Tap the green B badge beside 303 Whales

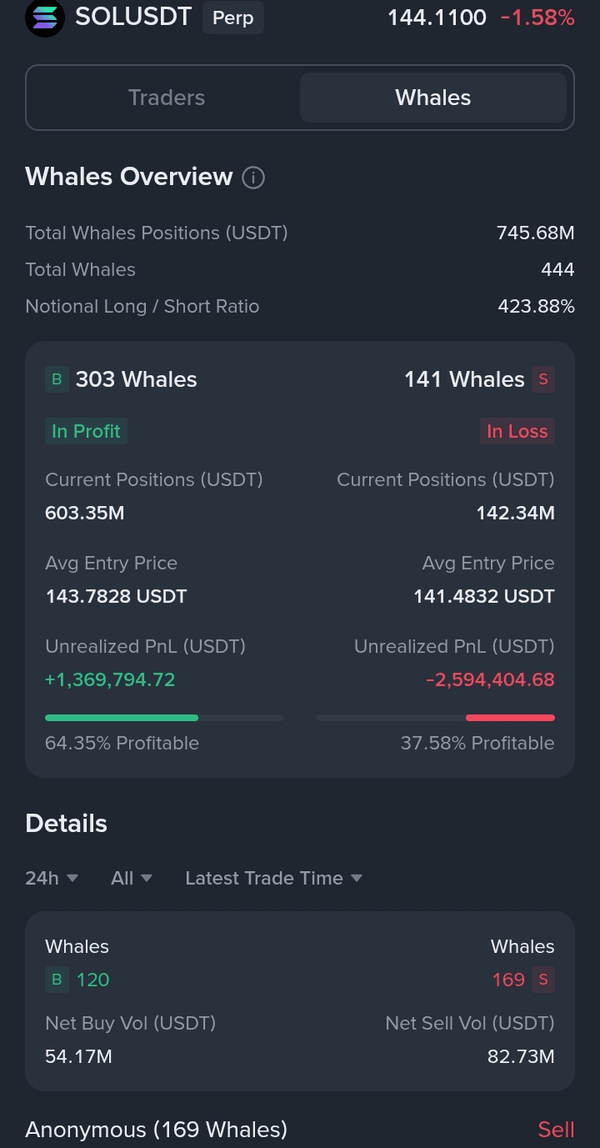57,379
